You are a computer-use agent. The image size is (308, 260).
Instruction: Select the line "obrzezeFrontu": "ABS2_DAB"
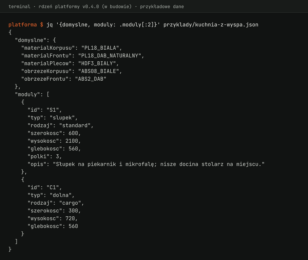pos(64,79)
